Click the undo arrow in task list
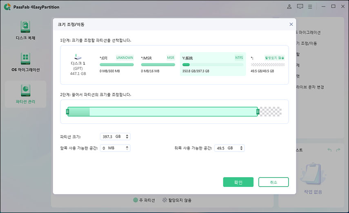The image size is (349, 213). point(330,150)
